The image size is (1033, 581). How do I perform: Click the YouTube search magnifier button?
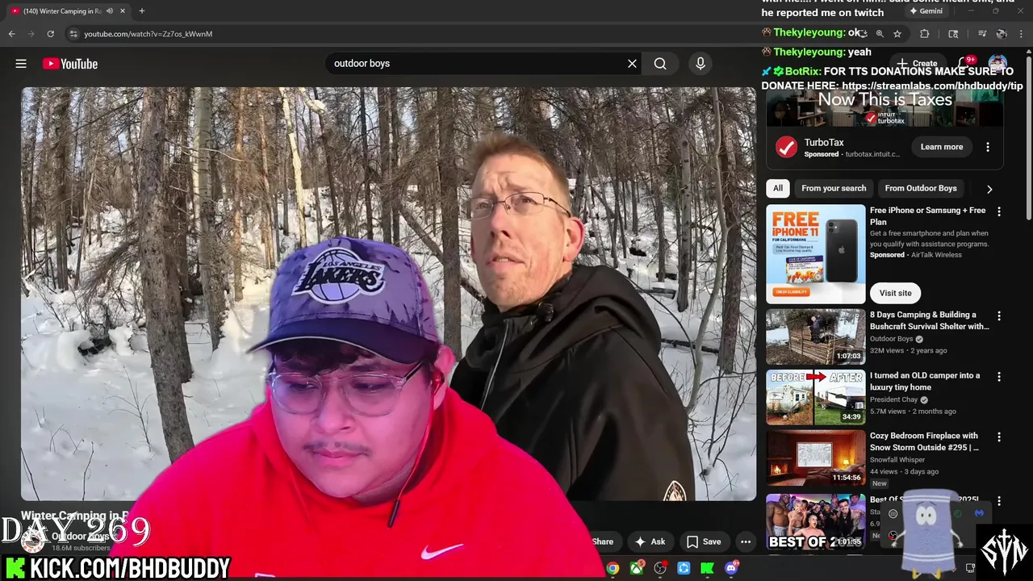(660, 64)
